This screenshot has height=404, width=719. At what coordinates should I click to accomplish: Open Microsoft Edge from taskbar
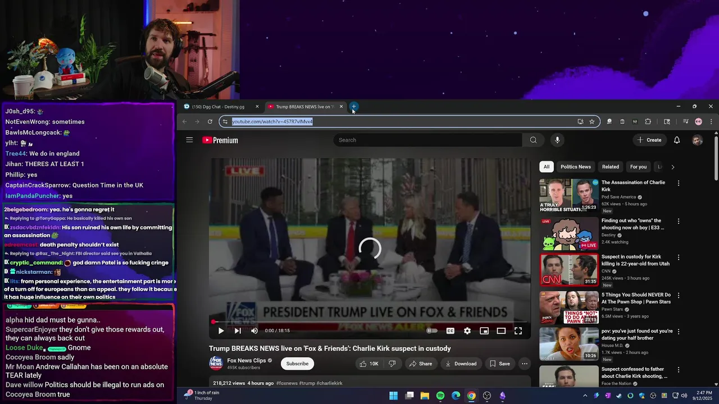coord(456,396)
